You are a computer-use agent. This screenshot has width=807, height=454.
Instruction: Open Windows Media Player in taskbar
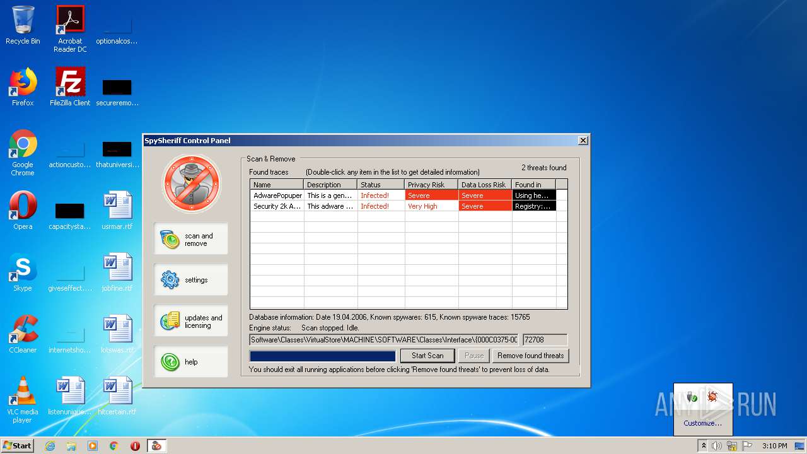coord(93,446)
